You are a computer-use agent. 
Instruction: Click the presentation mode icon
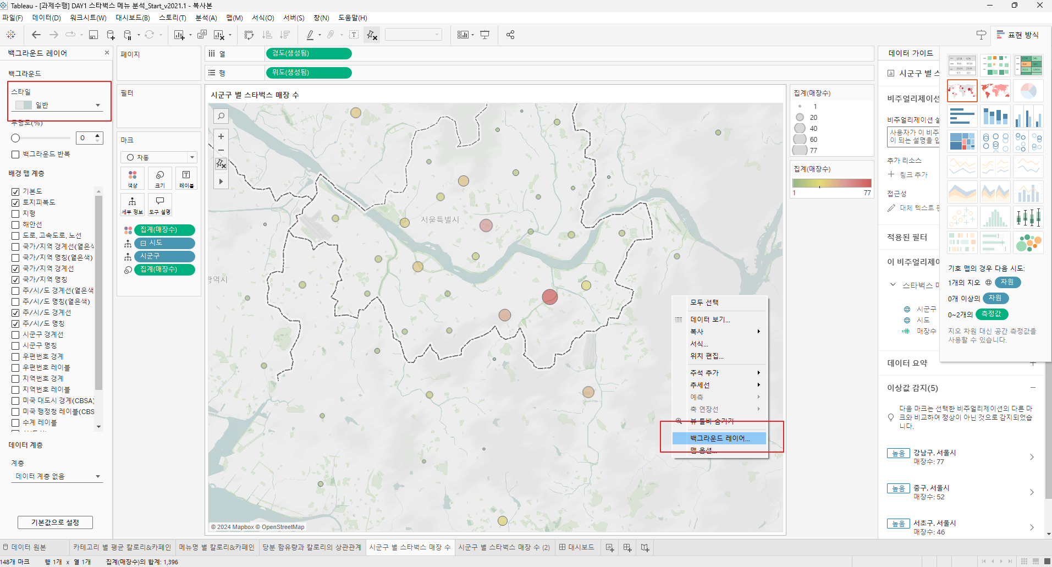[x=484, y=35]
